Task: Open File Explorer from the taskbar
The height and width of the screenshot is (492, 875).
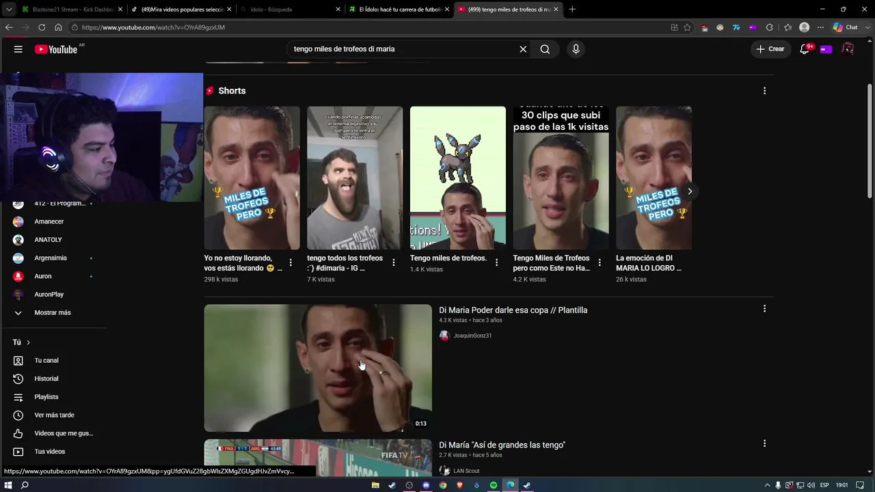Action: (x=375, y=485)
